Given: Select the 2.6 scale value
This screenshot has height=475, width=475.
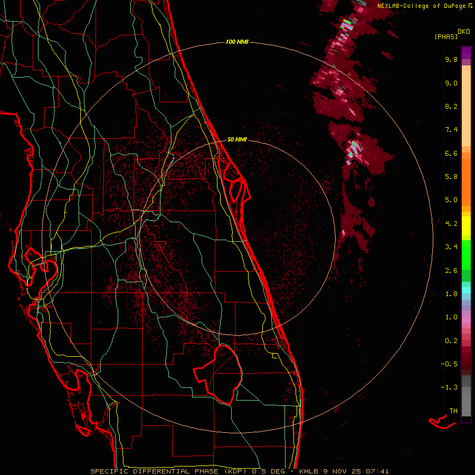Looking at the screenshot, I should point(451,271).
